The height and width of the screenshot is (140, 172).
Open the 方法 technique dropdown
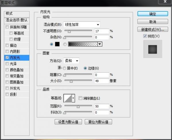pyautogui.click(x=71, y=61)
